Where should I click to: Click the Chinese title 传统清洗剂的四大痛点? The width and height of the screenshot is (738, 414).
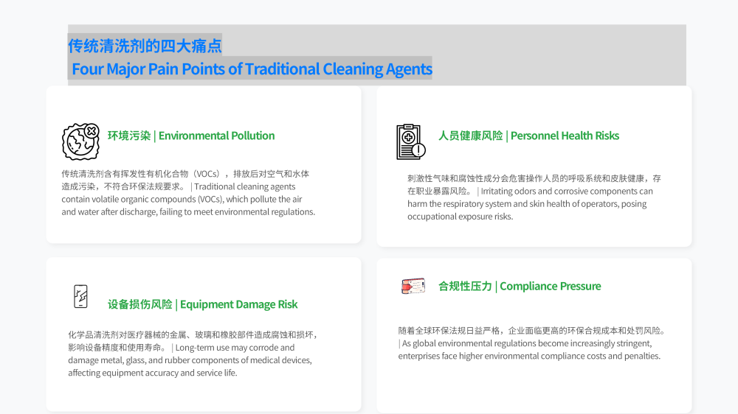[145, 46]
